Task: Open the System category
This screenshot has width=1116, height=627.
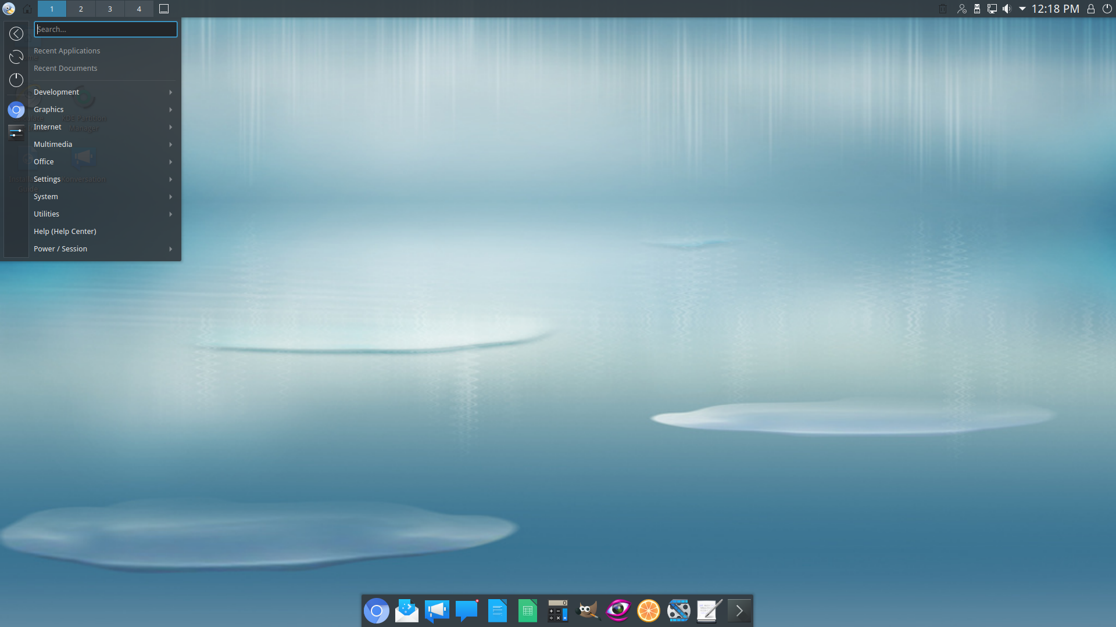Action: [x=103, y=197]
